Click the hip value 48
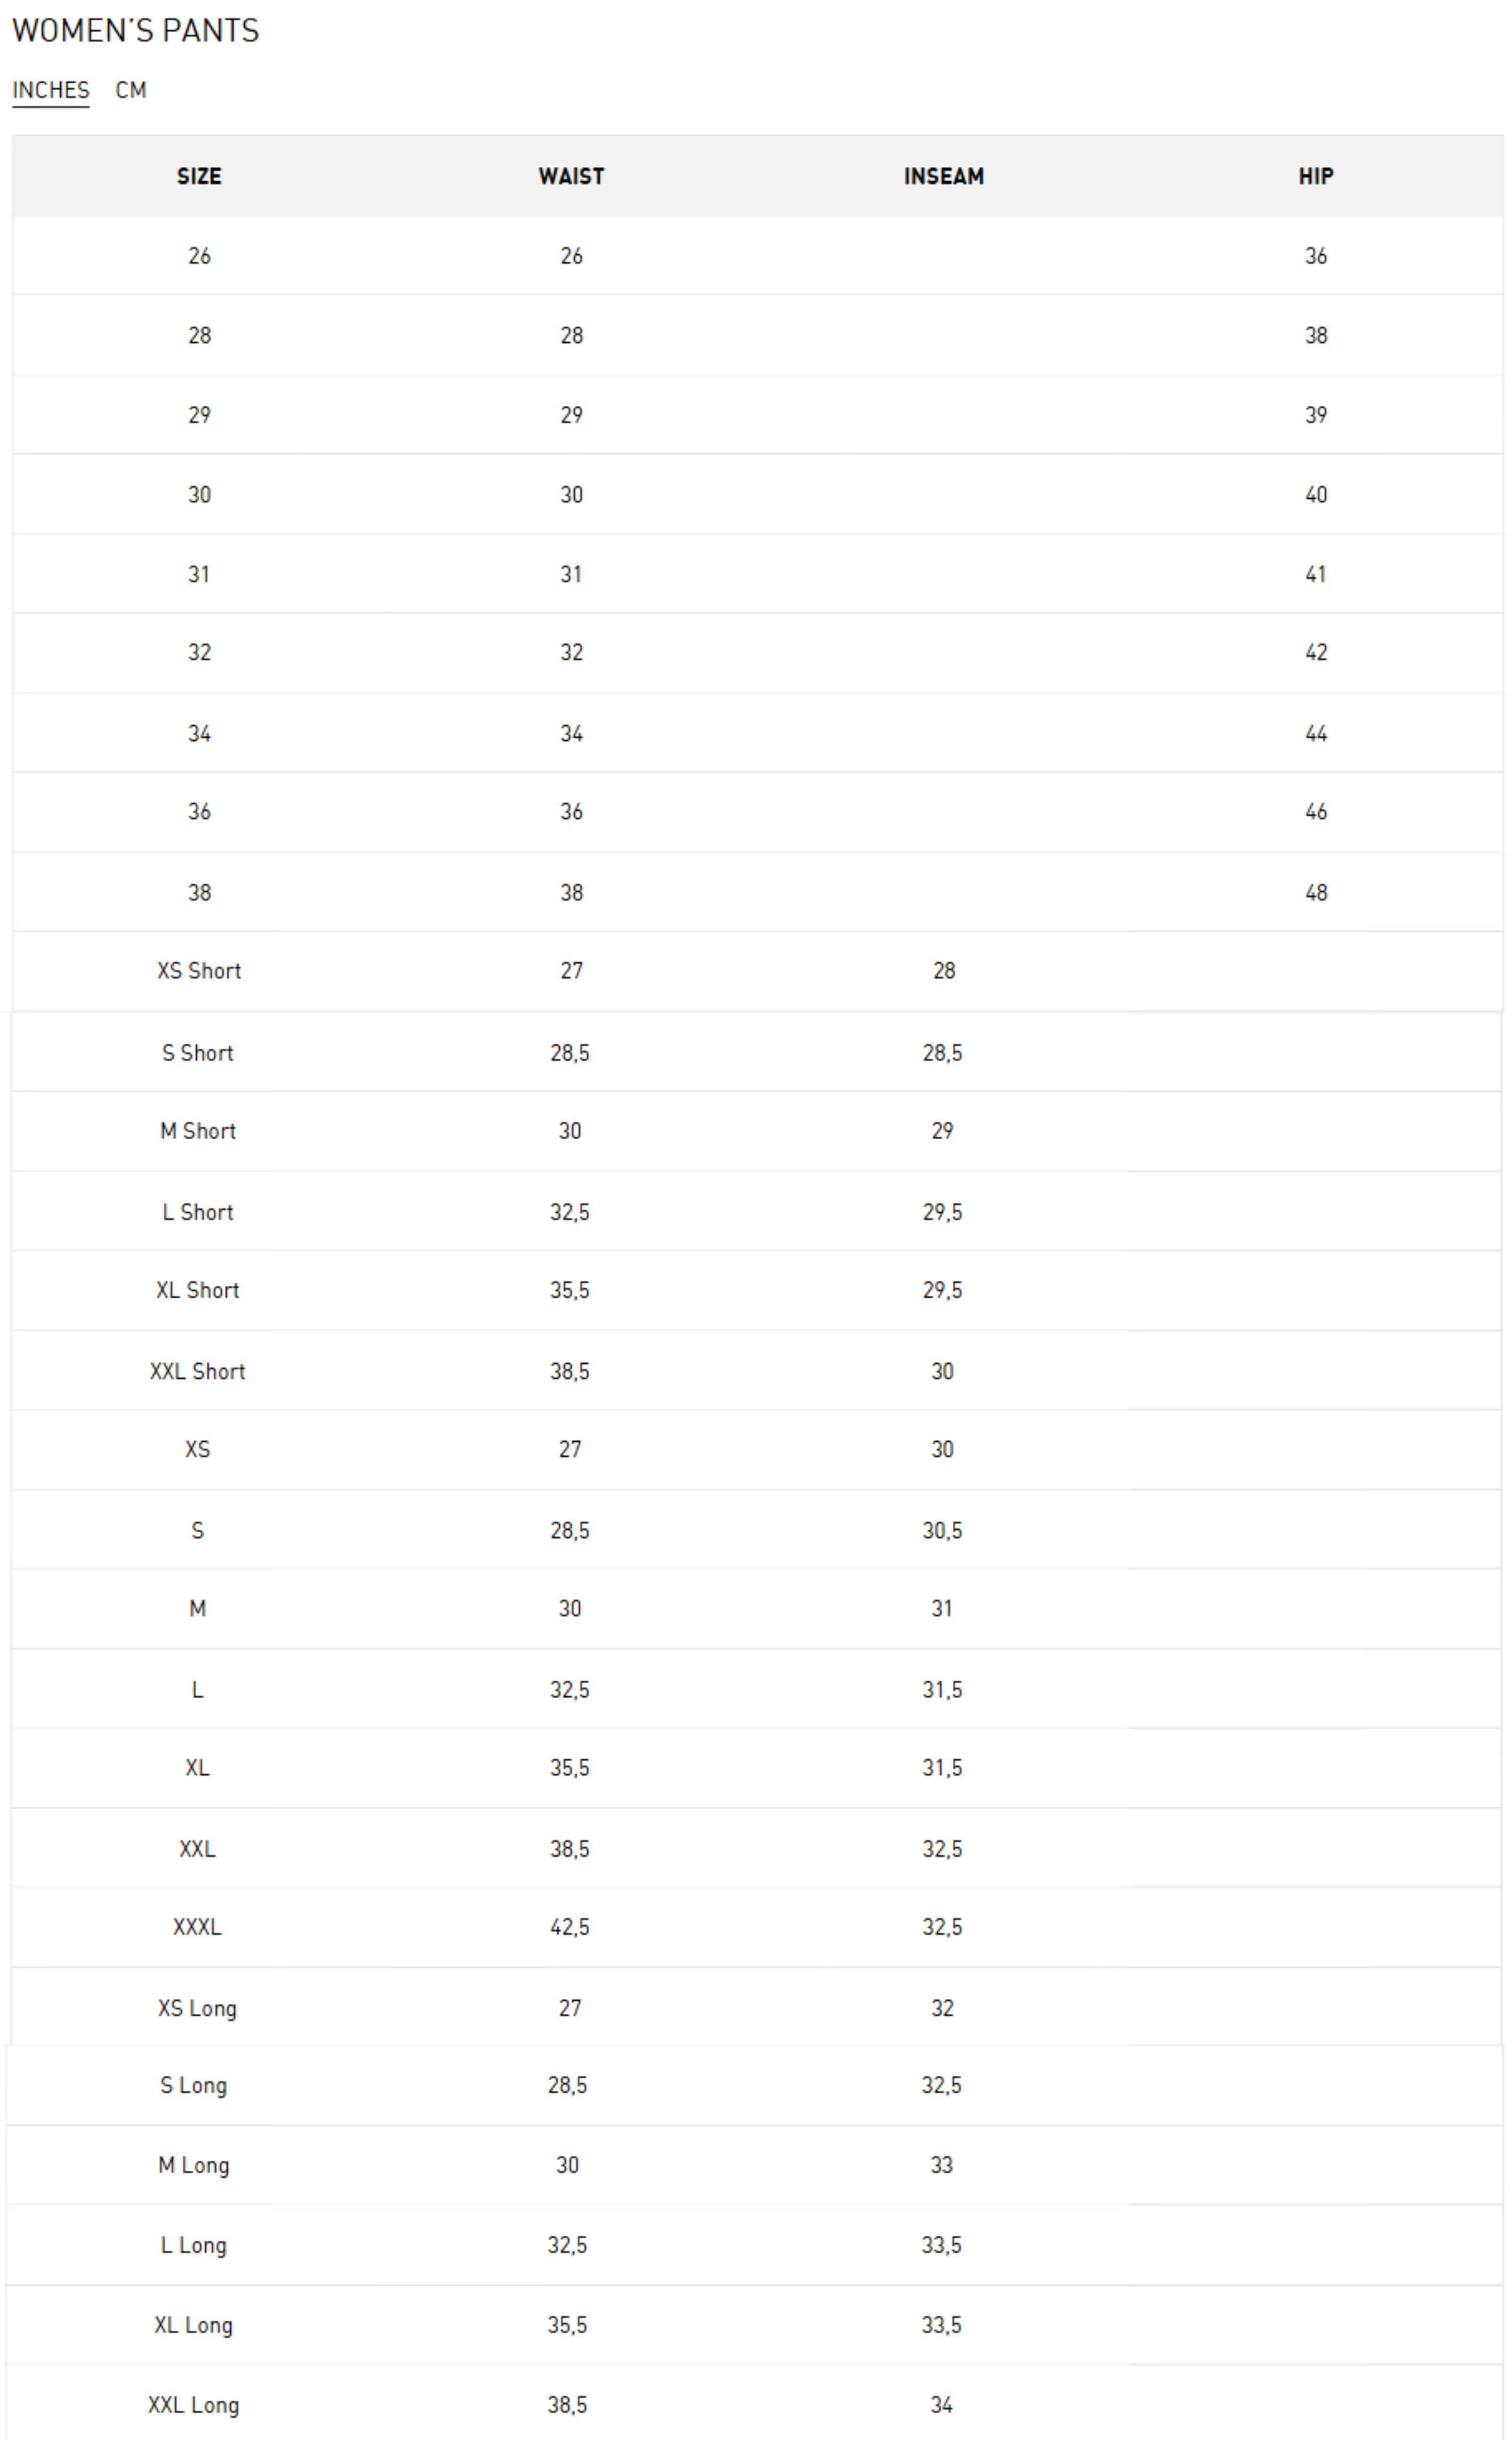Screen dimensions: 1512x2440 click(1315, 892)
